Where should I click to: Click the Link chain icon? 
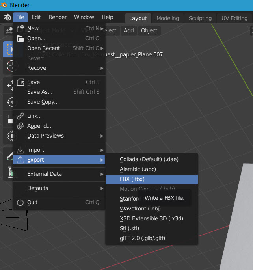pos(20,116)
